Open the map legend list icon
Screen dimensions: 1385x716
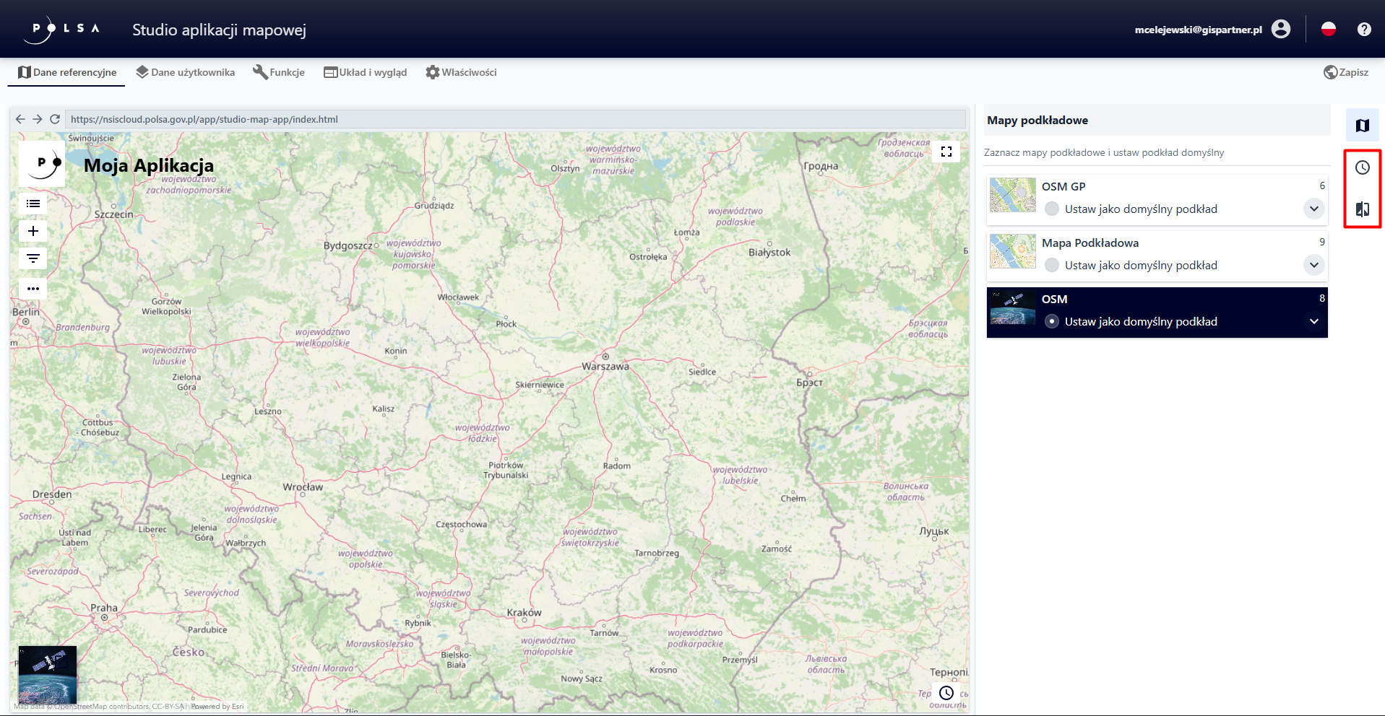[33, 204]
